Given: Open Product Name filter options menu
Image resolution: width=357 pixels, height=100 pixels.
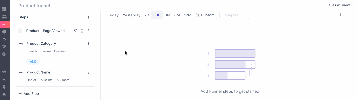Looking at the screenshot, I should [x=88, y=72].
